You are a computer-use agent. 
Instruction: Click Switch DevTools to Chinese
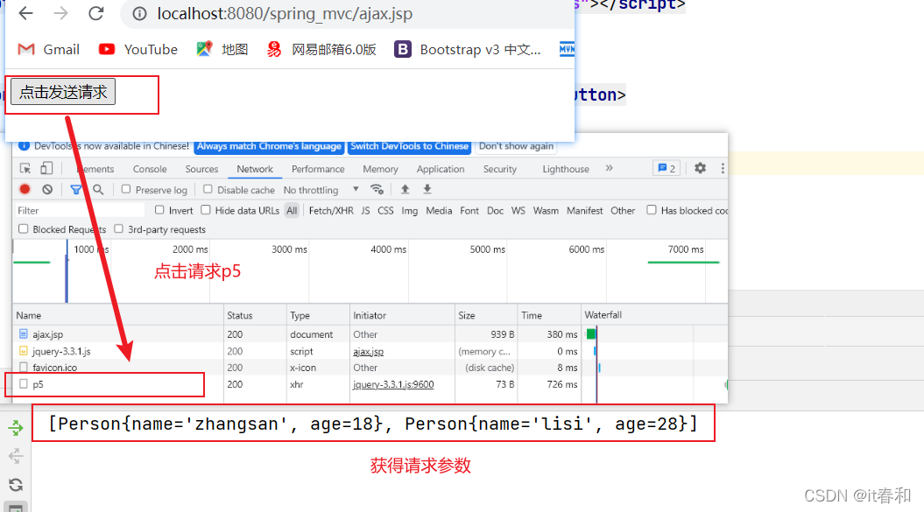point(410,146)
